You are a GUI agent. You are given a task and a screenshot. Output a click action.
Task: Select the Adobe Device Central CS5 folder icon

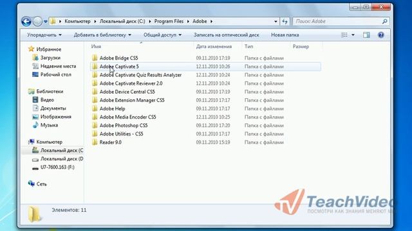[x=95, y=92]
